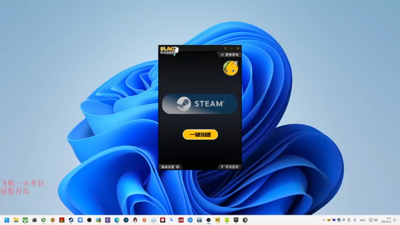Image resolution: width=400 pixels, height=225 pixels.
Task: Open 更换游戏 to change the game
Action: point(229,54)
